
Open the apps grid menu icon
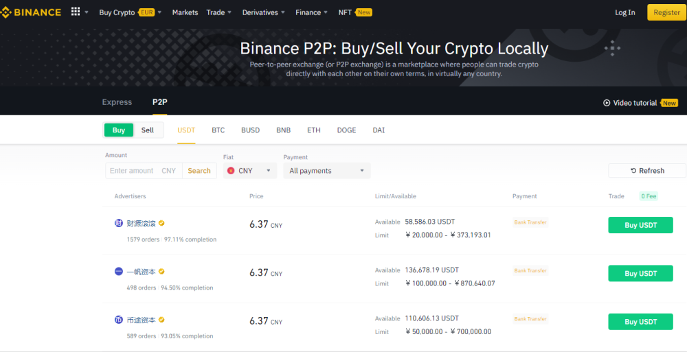tap(76, 12)
